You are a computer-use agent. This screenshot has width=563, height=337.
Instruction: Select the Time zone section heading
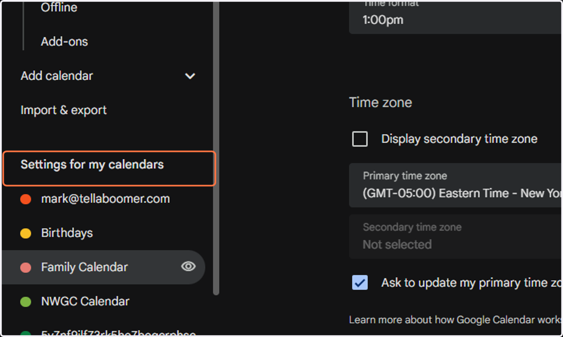click(x=380, y=103)
